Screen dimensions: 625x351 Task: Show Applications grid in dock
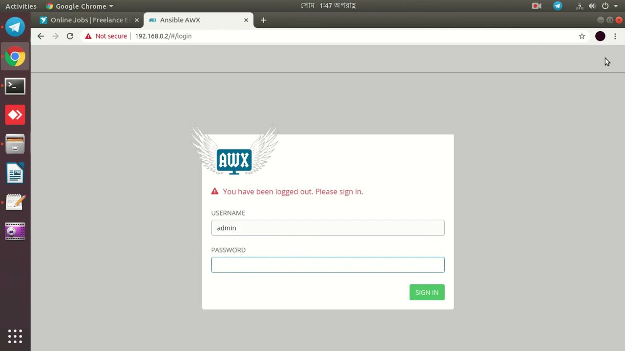pyautogui.click(x=15, y=336)
